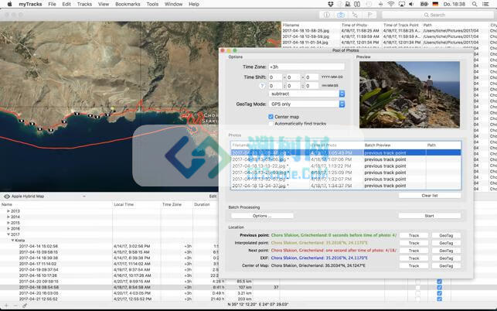Click the battery status icon
497x311 pixels.
[x=424, y=4]
